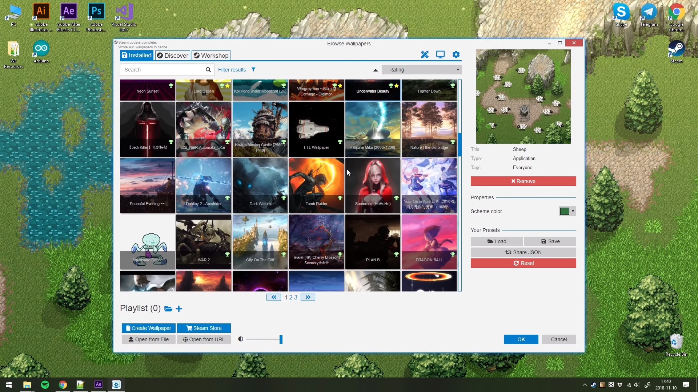
Task: Remove the Sheep wallpaper
Action: point(523,181)
